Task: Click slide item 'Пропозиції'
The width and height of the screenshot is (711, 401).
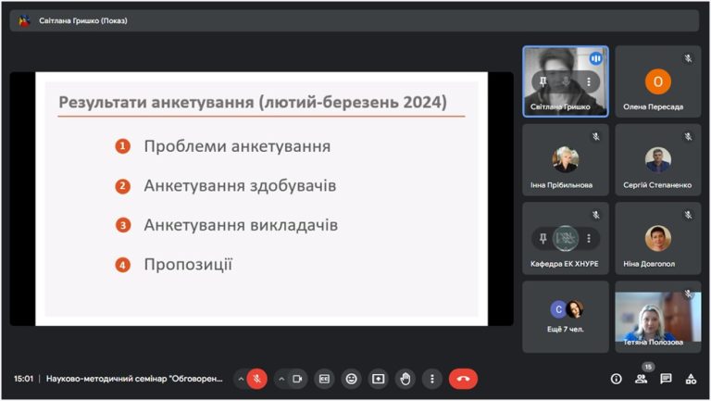Action: pyautogui.click(x=188, y=265)
